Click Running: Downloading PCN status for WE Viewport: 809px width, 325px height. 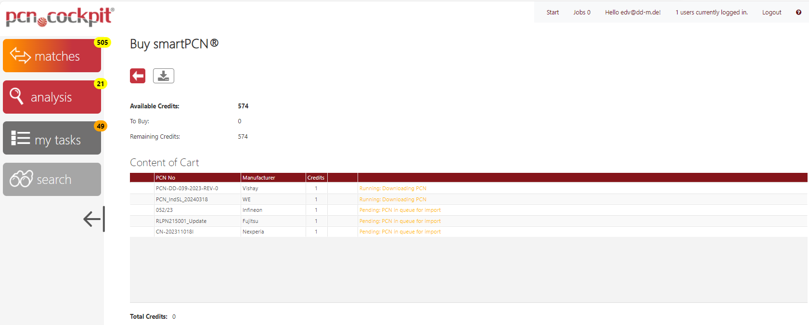point(393,199)
